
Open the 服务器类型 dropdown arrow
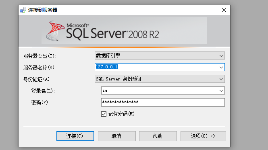point(221,56)
